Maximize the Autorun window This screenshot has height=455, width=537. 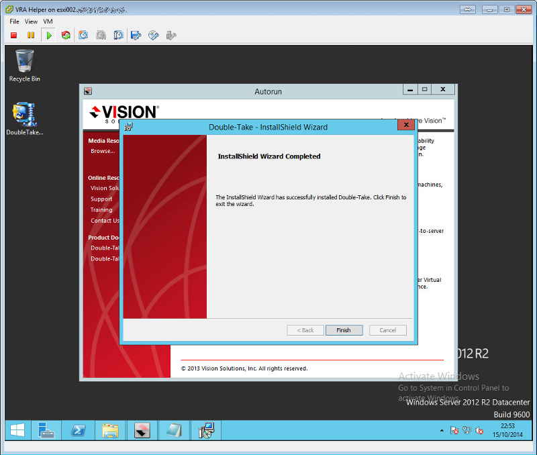coord(425,90)
